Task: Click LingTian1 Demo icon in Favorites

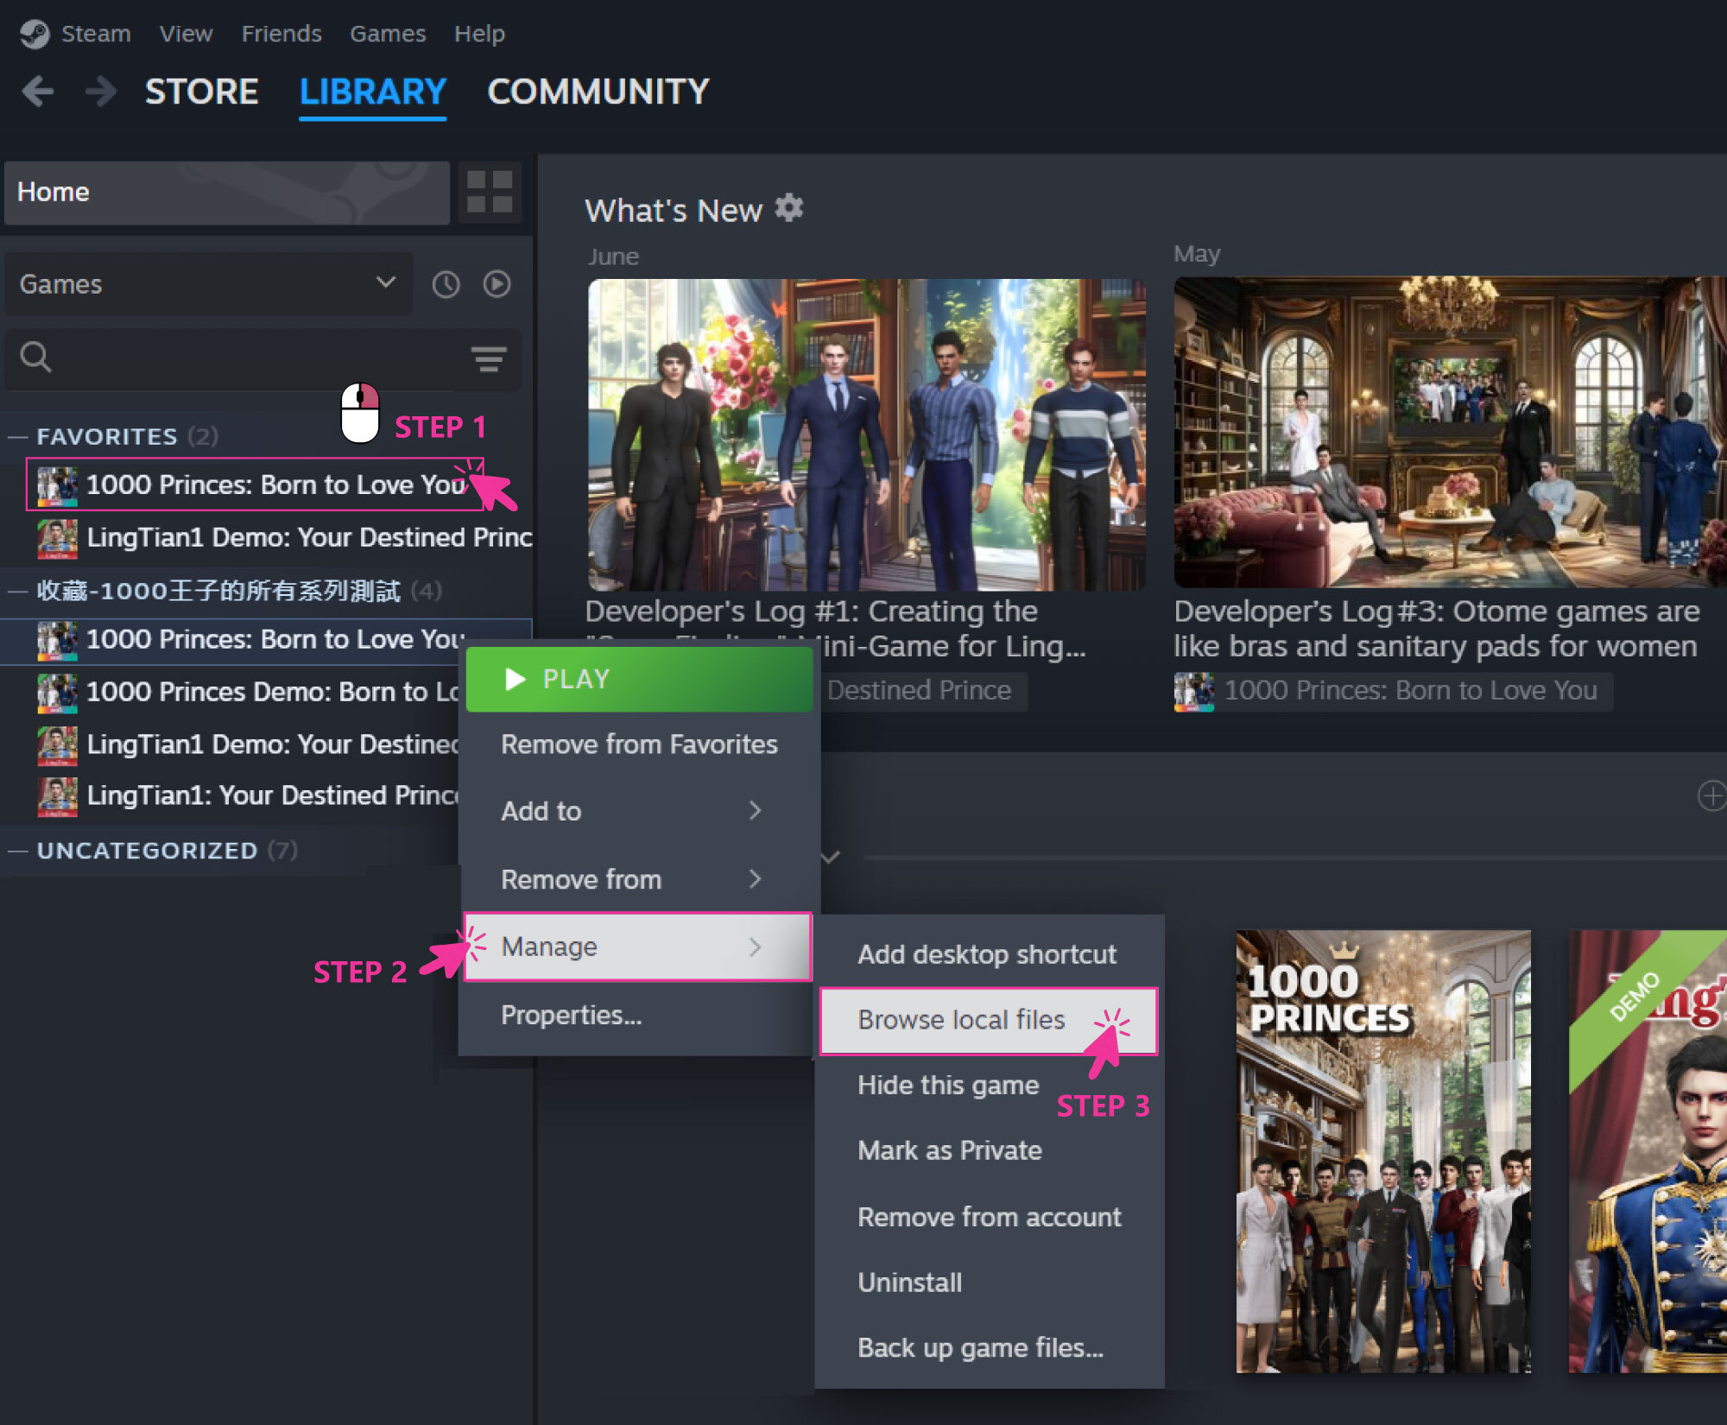Action: coord(57,538)
